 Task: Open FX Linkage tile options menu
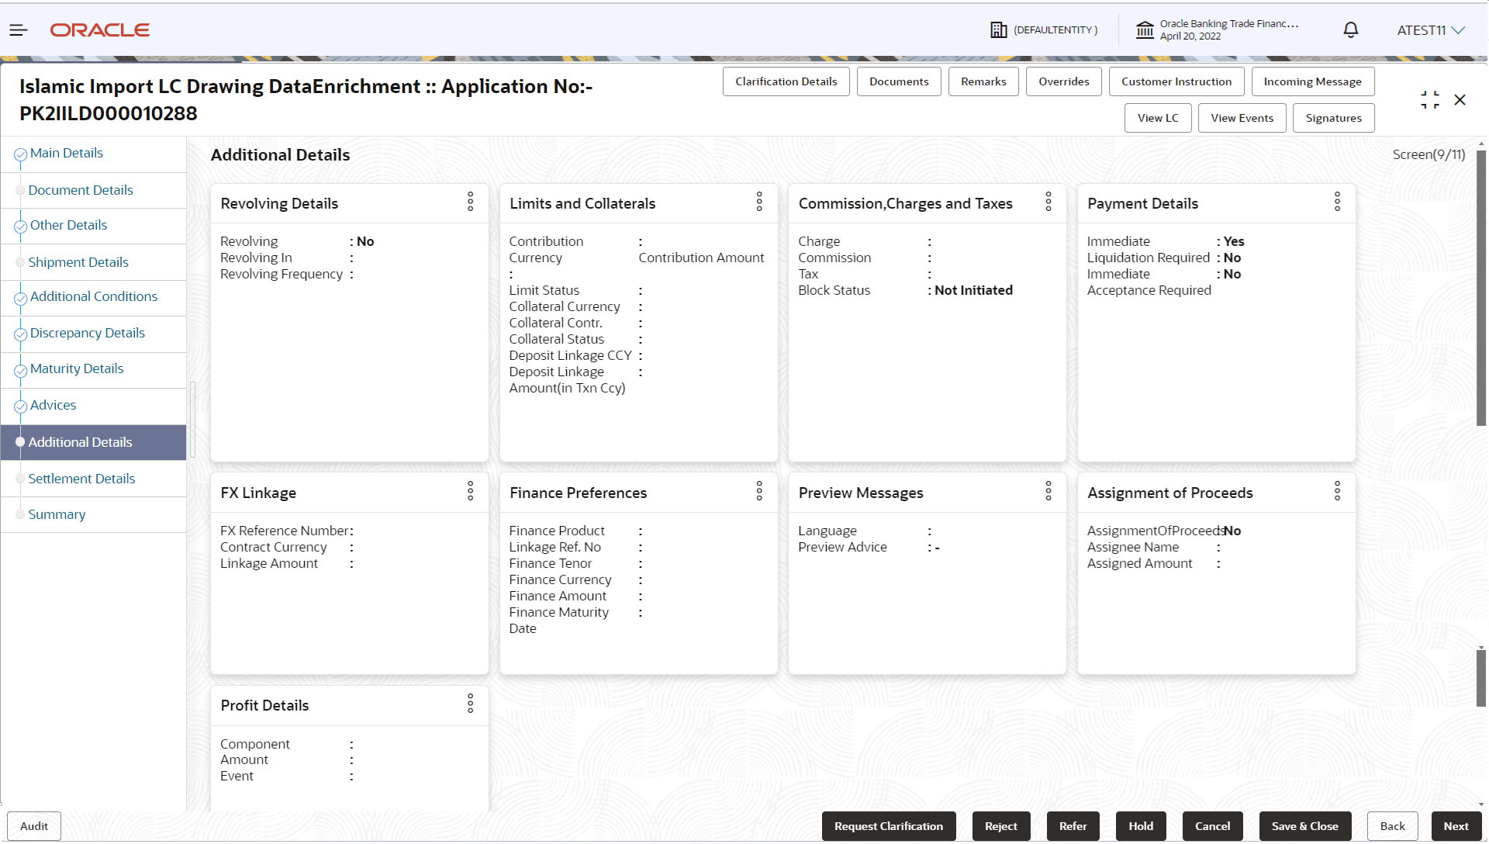click(470, 491)
